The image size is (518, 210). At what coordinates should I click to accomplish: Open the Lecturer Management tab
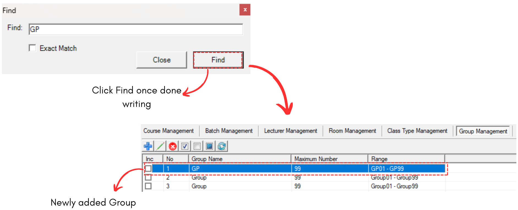[x=290, y=131]
